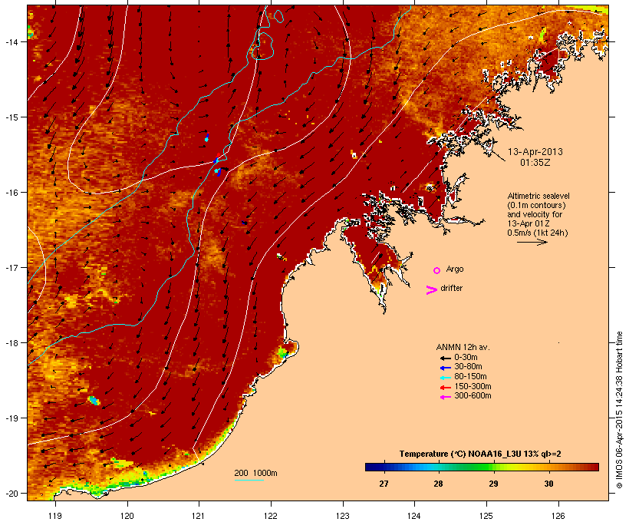Image resolution: width=629 pixels, height=522 pixels.
Task: Click the 30-80m depth label
Action: pos(468,367)
